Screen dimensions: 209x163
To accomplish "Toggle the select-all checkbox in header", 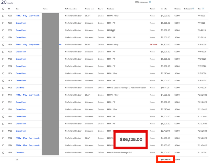I will pyautogui.click(x=3, y=9).
